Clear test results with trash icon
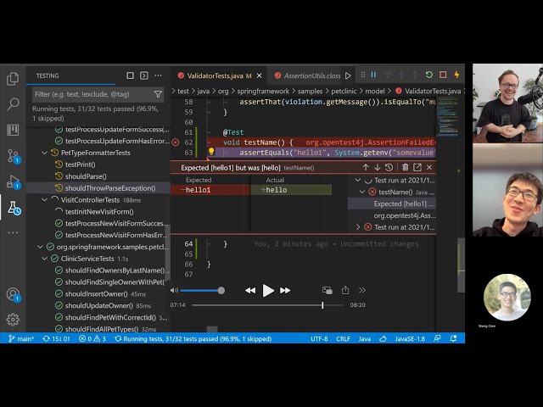The width and height of the screenshot is (543, 407). point(405,168)
